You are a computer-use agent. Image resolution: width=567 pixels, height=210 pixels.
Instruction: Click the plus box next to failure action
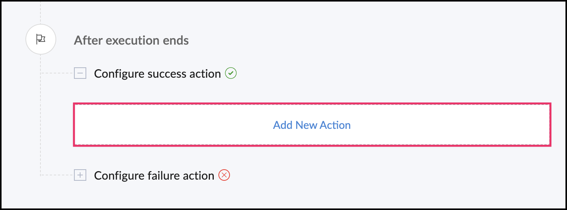click(x=80, y=175)
